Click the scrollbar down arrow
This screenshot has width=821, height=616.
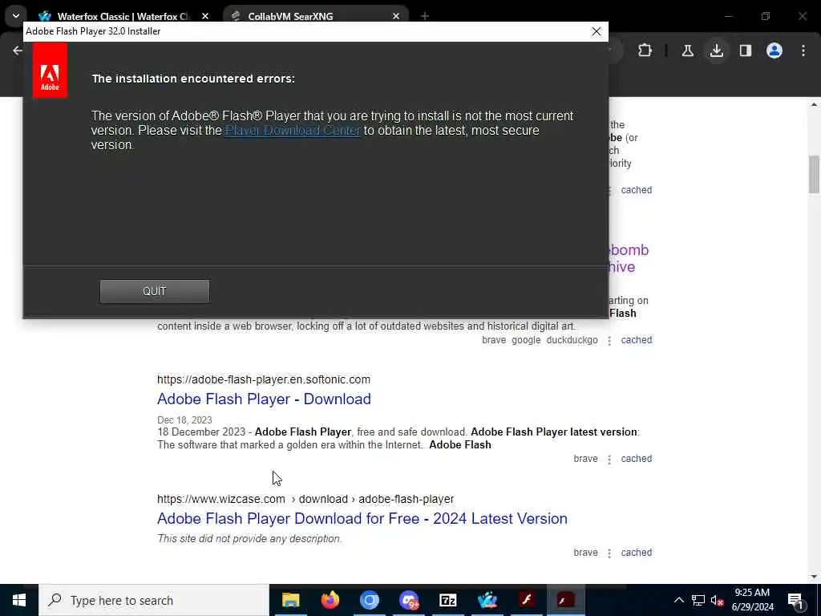814,577
